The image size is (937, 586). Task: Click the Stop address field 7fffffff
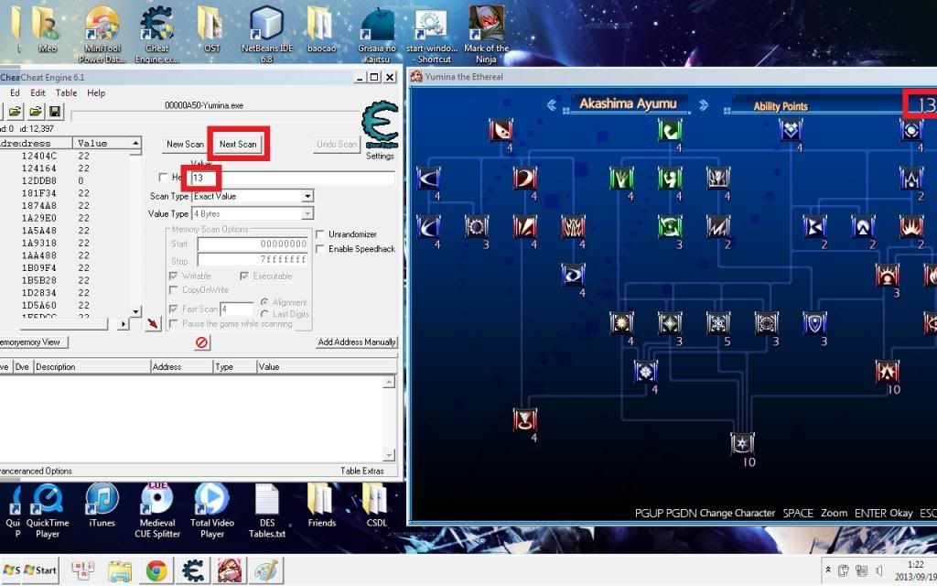pyautogui.click(x=253, y=259)
